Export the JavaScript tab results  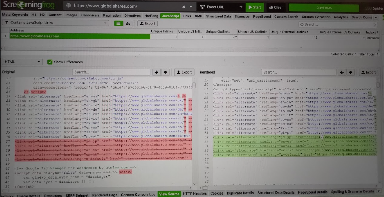pos(147,23)
